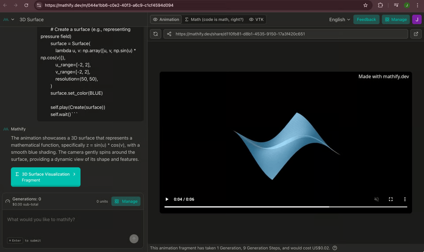
Task: Open the 3D Surface Visualization Fragment
Action: pos(46,177)
